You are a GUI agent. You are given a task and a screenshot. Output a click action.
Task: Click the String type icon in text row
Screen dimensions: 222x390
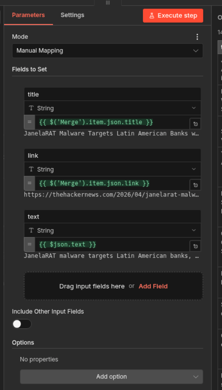[x=31, y=230]
